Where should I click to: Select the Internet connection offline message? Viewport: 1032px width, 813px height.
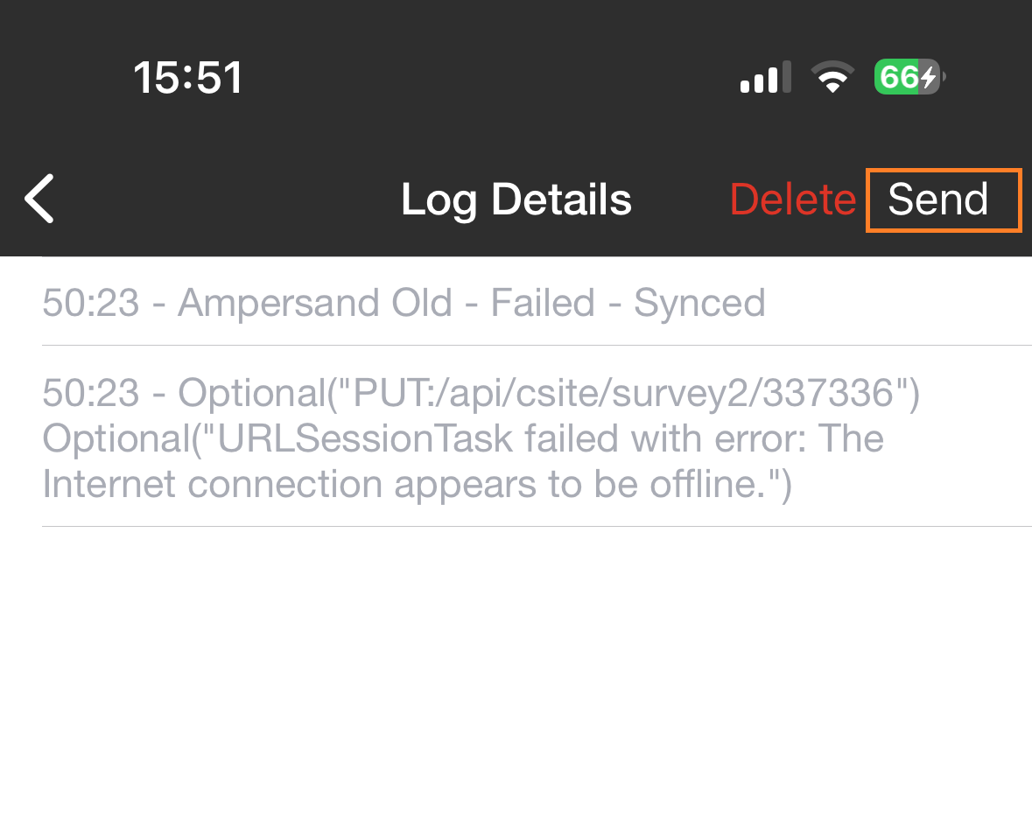417,484
